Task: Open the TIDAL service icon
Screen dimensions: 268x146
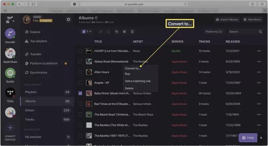Action: coord(10,93)
